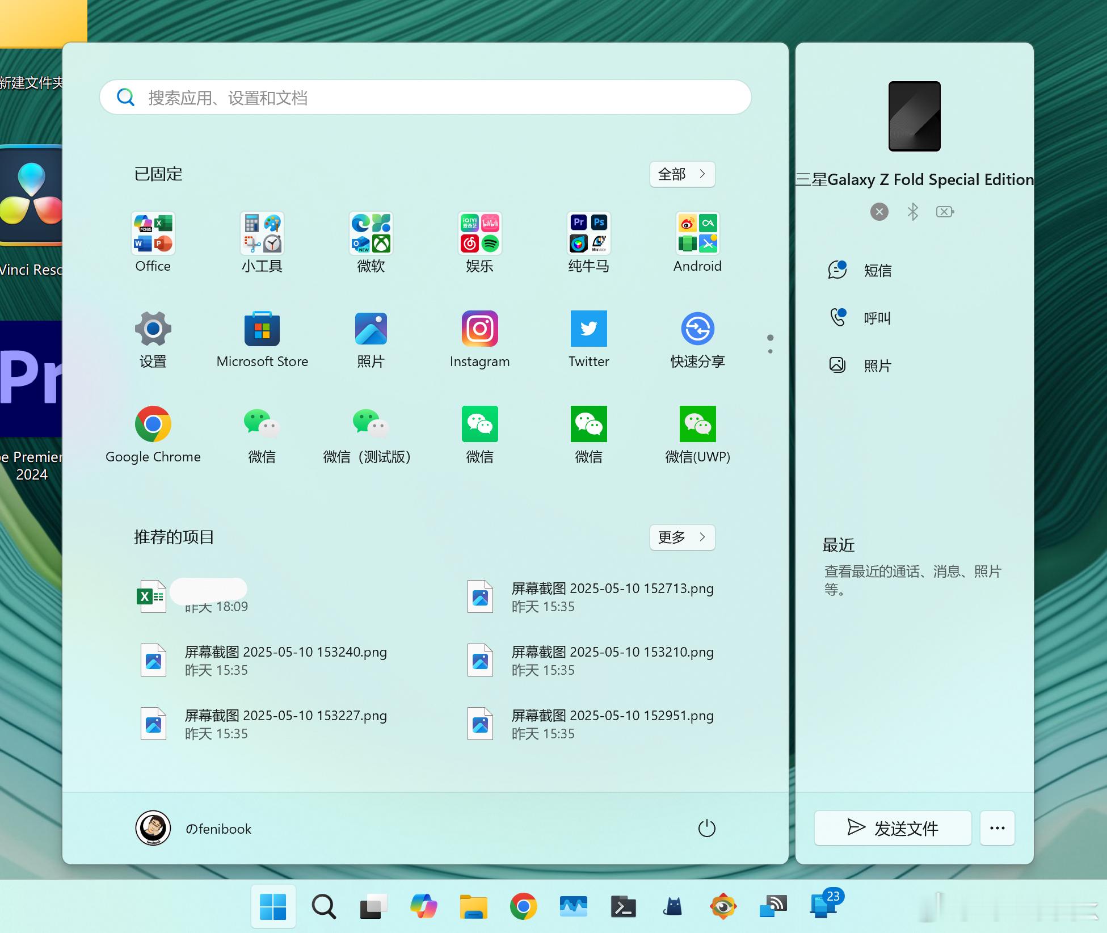
Task: Click the search box 搜索应用、设置和文档
Action: (x=426, y=98)
